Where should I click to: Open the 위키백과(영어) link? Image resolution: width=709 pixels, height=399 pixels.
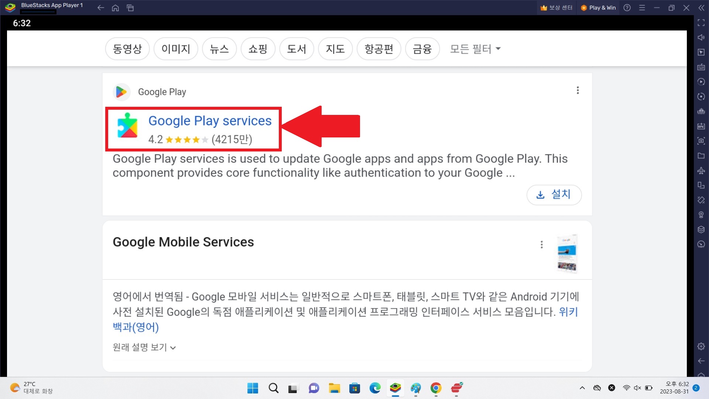pyautogui.click(x=568, y=312)
